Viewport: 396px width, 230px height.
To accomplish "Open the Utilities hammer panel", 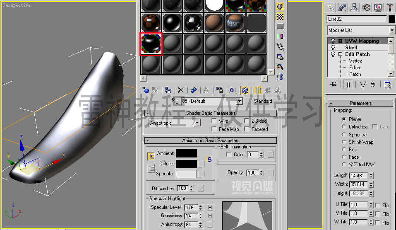I will click(390, 7).
